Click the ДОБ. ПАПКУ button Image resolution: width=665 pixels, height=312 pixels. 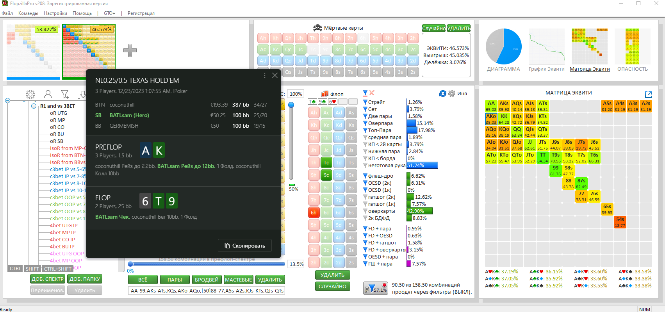pos(85,279)
